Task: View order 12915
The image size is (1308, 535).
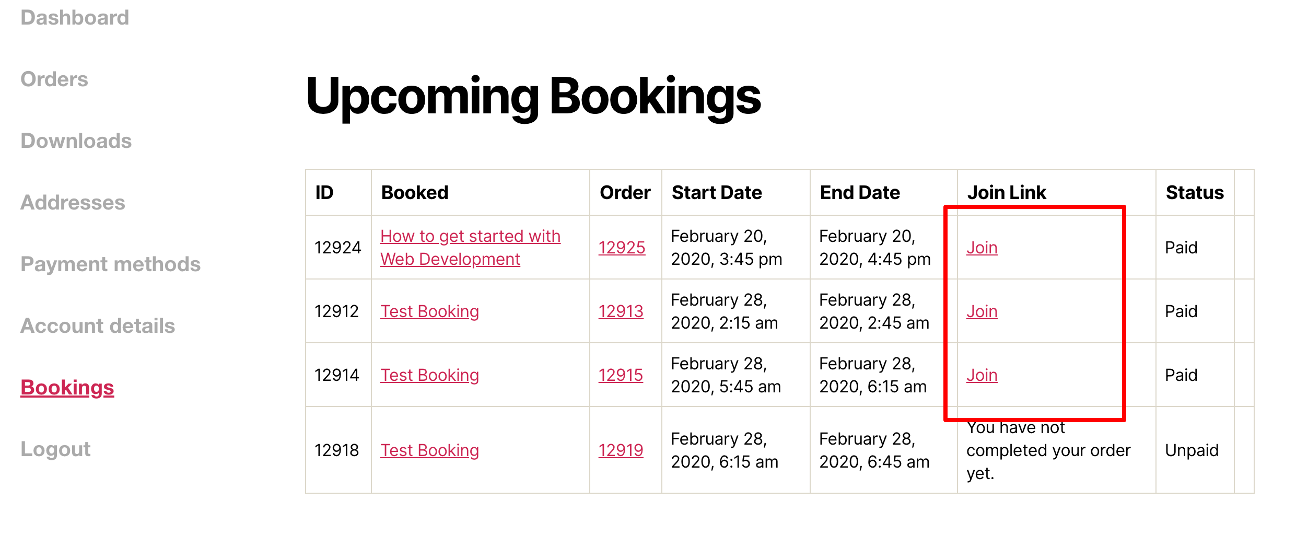Action: (x=621, y=375)
